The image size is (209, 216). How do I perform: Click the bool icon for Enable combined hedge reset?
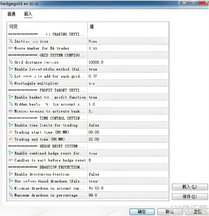11,153
